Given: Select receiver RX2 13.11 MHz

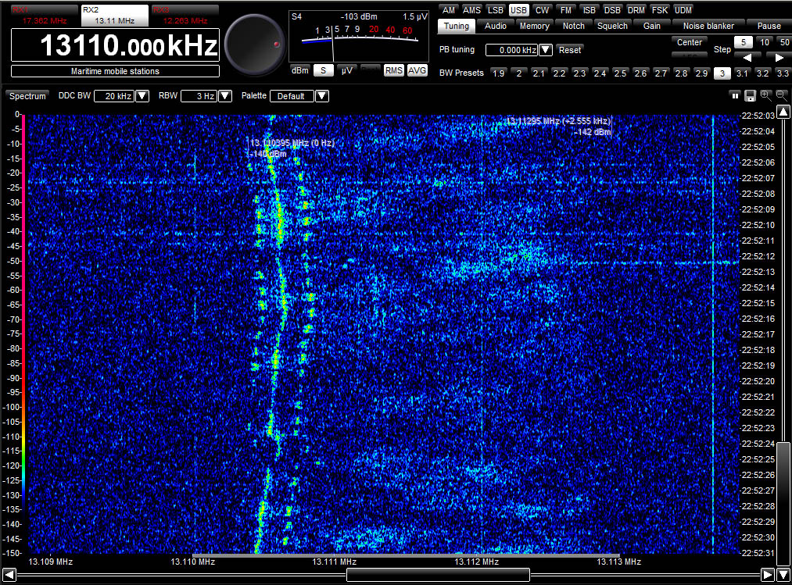Looking at the screenshot, I should click(x=115, y=16).
